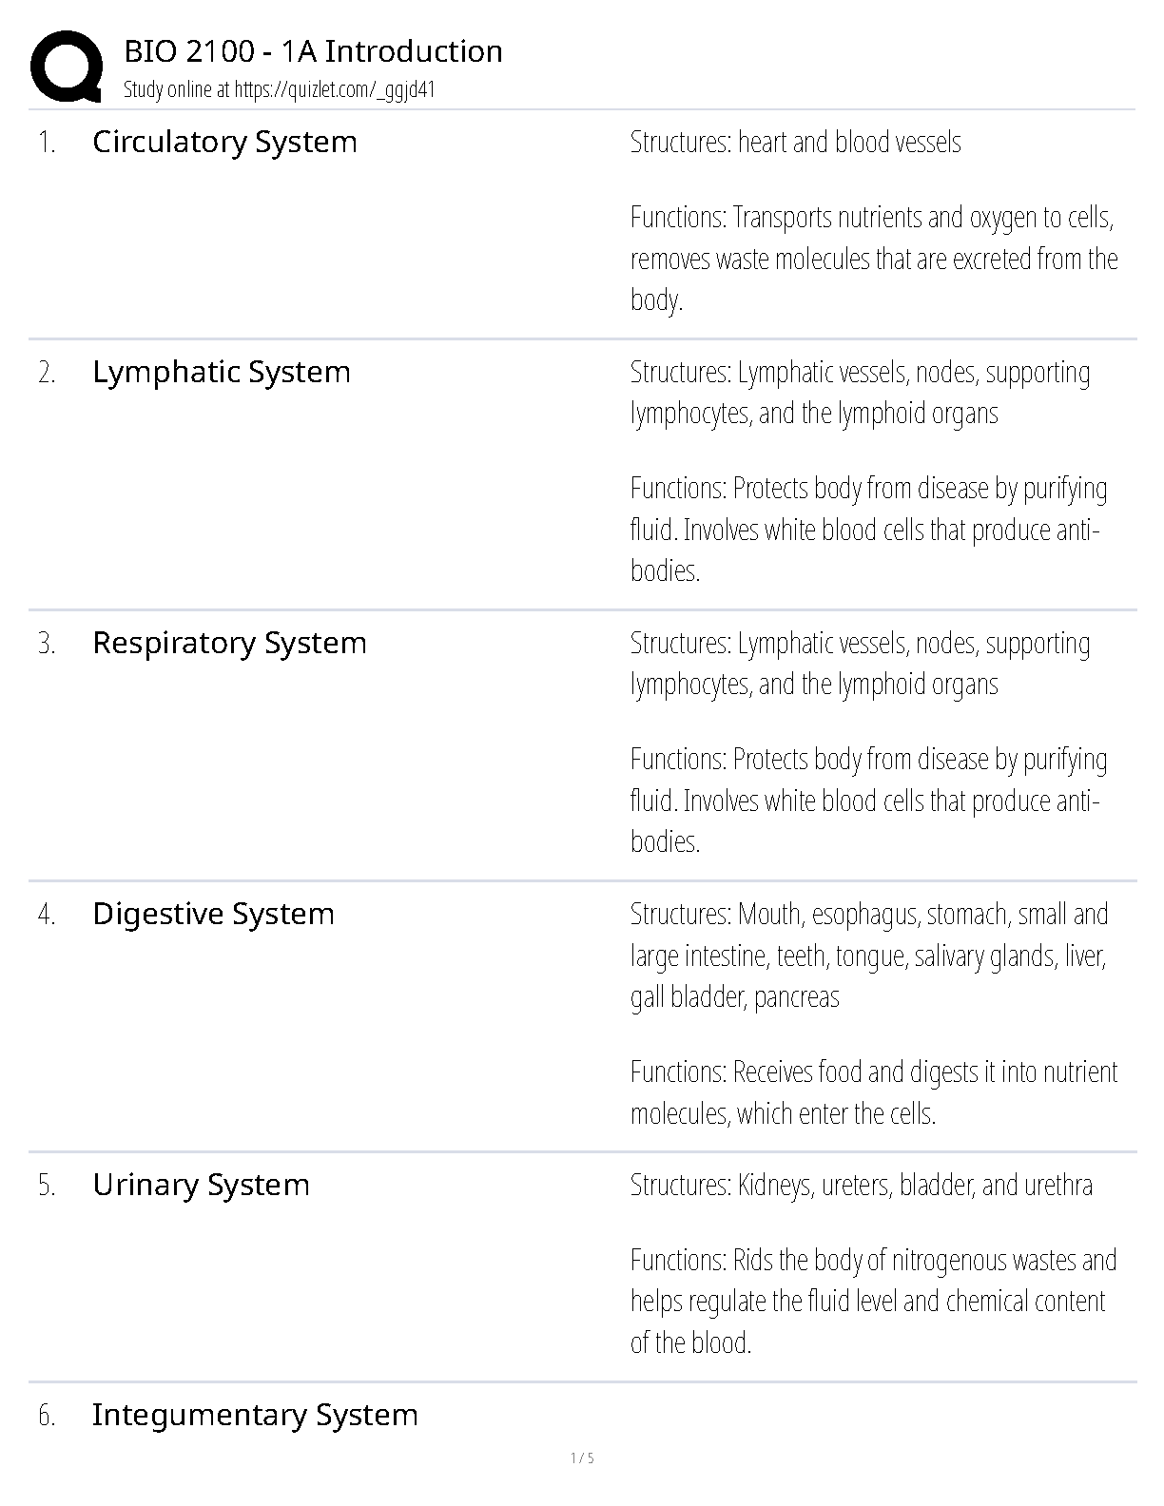Click Respiratory System functions paragraph

868,801
